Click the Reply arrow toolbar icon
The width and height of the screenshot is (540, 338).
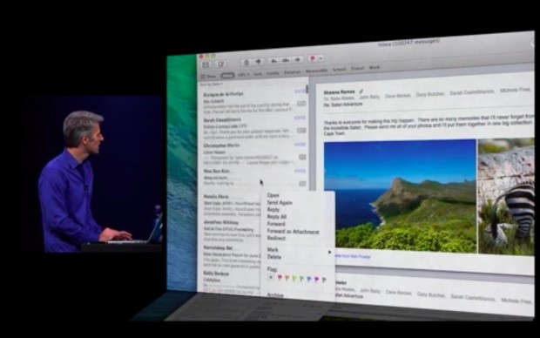tap(273, 61)
